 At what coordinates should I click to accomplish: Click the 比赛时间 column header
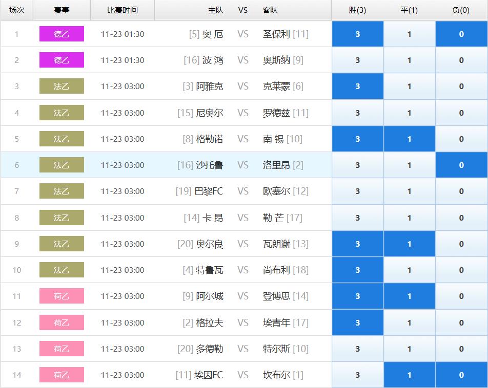point(123,10)
